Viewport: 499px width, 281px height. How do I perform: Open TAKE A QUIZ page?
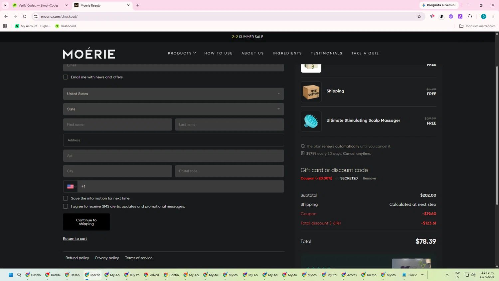pyautogui.click(x=365, y=53)
